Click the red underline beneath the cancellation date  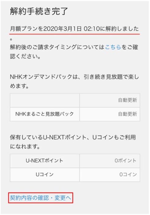click(x=75, y=33)
